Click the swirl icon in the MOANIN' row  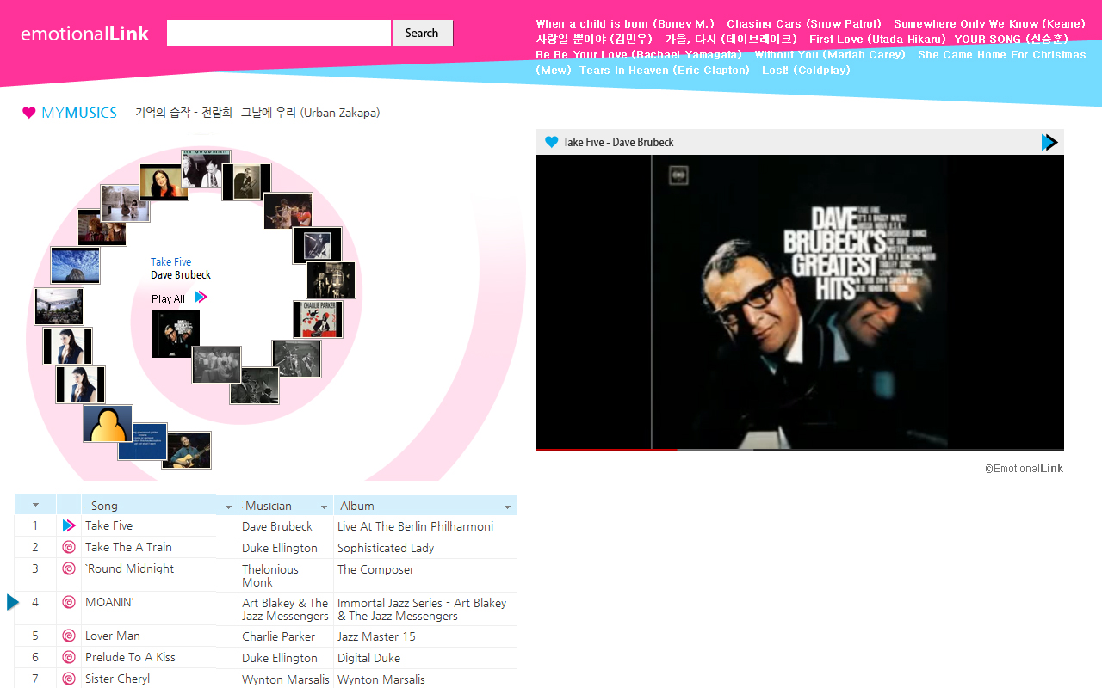click(69, 602)
